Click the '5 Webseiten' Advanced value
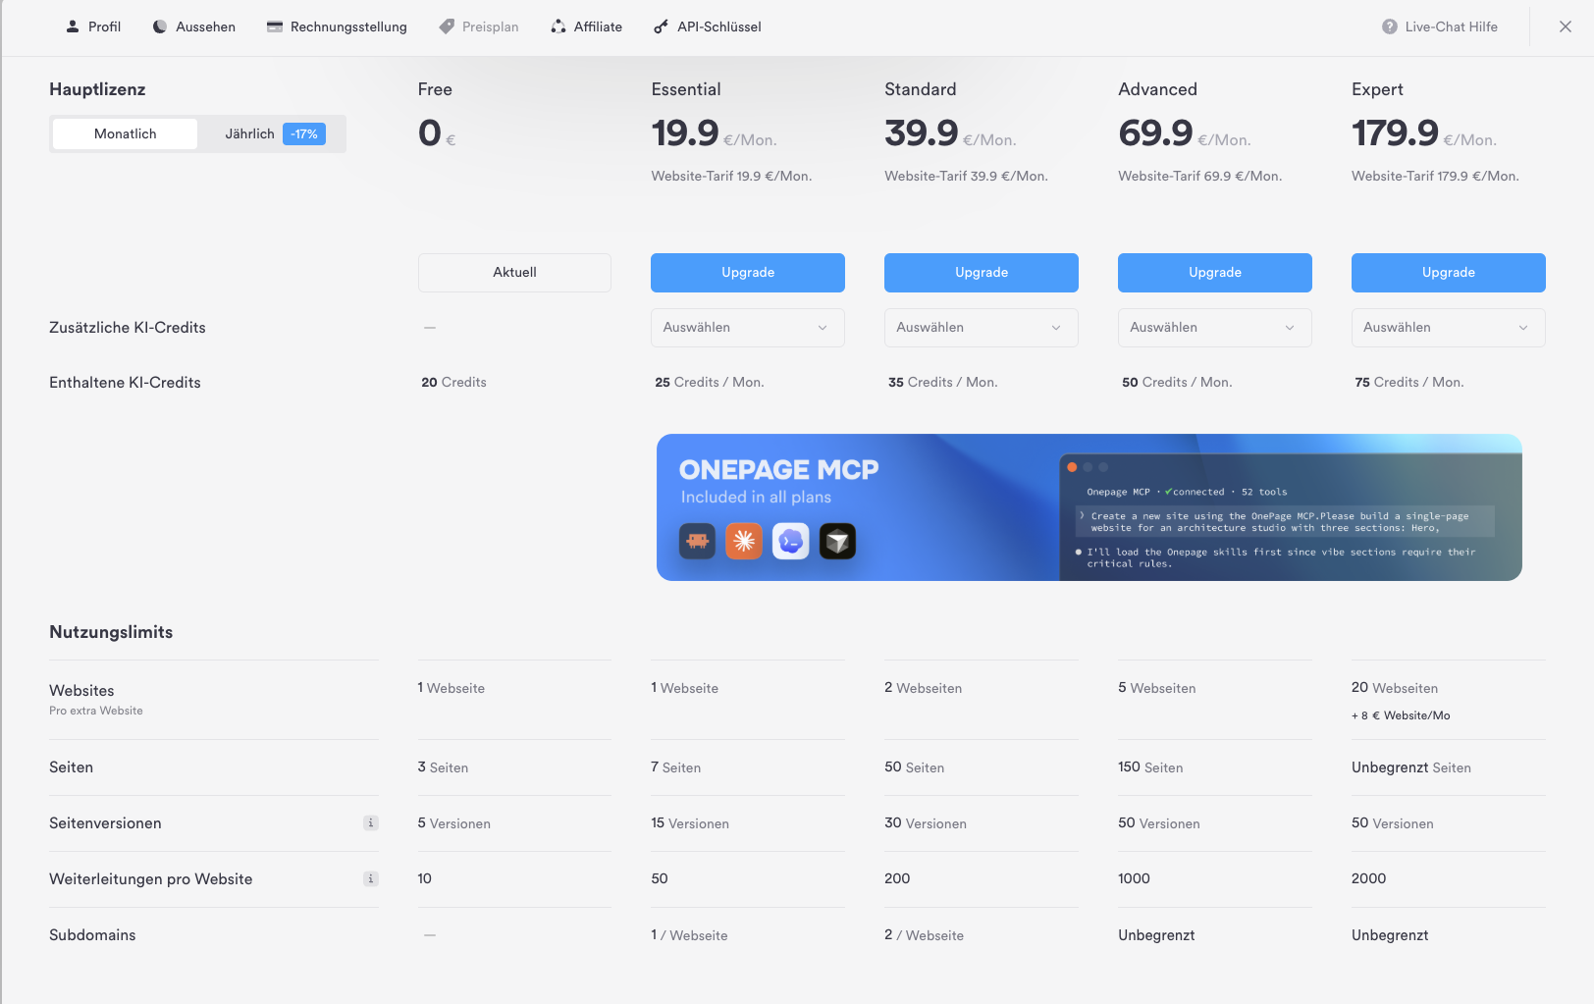The height and width of the screenshot is (1004, 1594). click(1156, 688)
